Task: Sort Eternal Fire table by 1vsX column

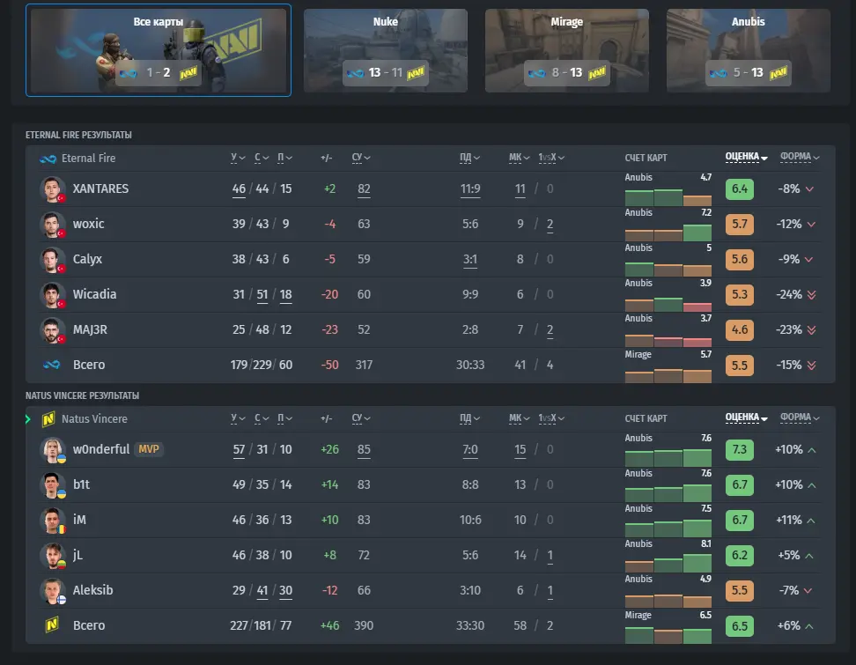Action: pos(551,158)
